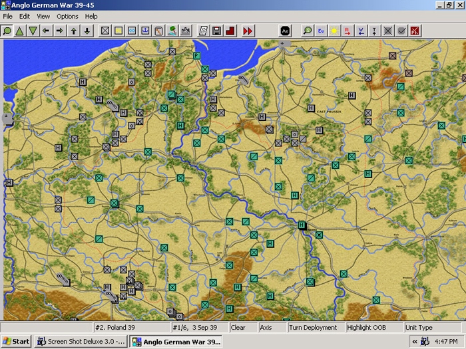Click the green up-triangle toolbar button
Viewport: 466px width, 349px height.
coord(19,31)
